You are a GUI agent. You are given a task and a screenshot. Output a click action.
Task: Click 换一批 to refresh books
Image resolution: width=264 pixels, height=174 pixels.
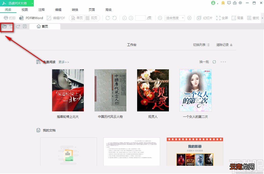204,62
